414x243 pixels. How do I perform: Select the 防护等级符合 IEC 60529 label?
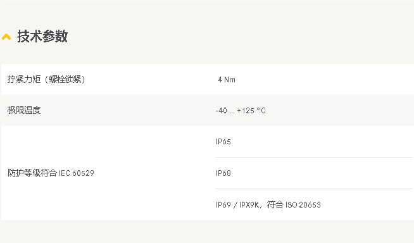tap(51, 173)
